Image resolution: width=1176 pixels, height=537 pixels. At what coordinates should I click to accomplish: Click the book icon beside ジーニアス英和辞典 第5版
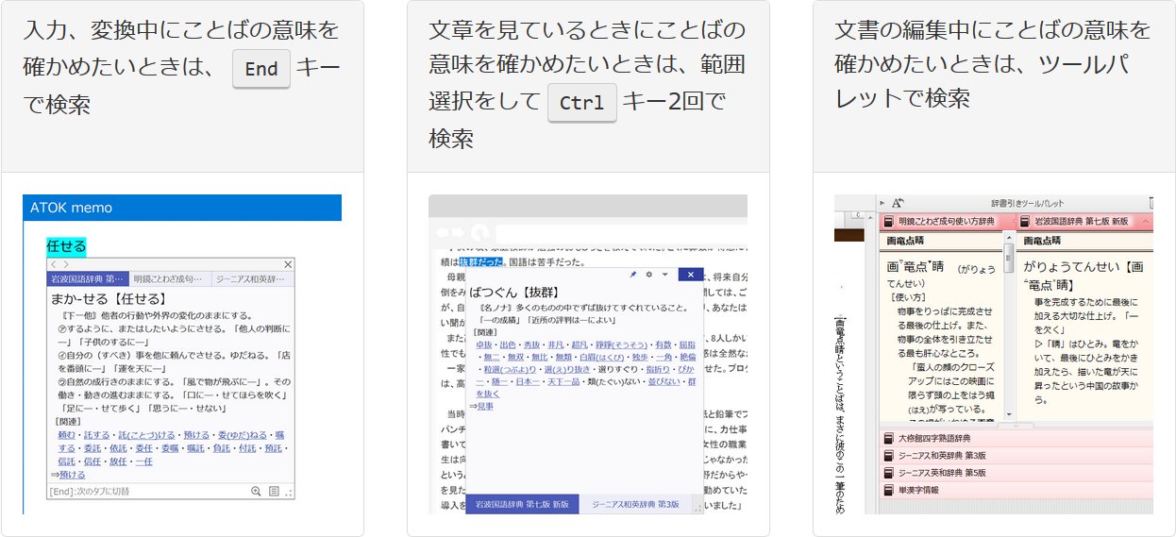click(x=888, y=473)
